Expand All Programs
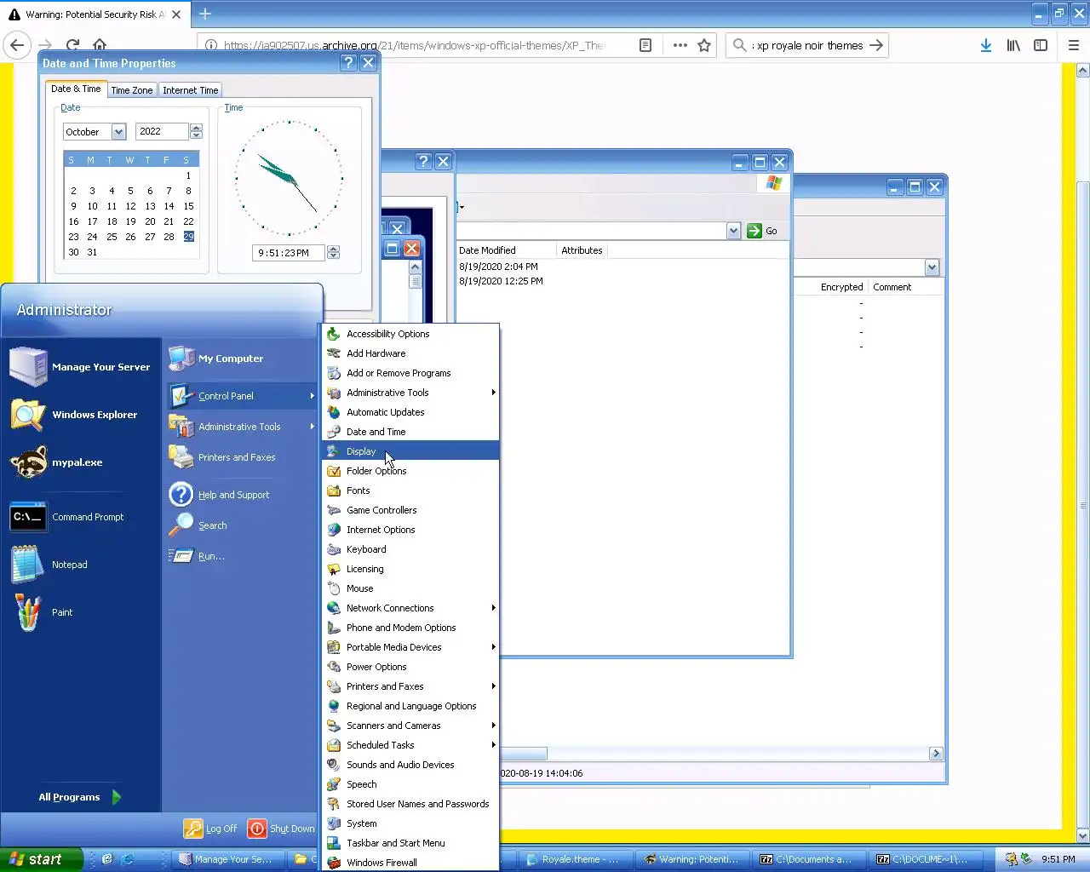The image size is (1090, 872). pos(80,797)
